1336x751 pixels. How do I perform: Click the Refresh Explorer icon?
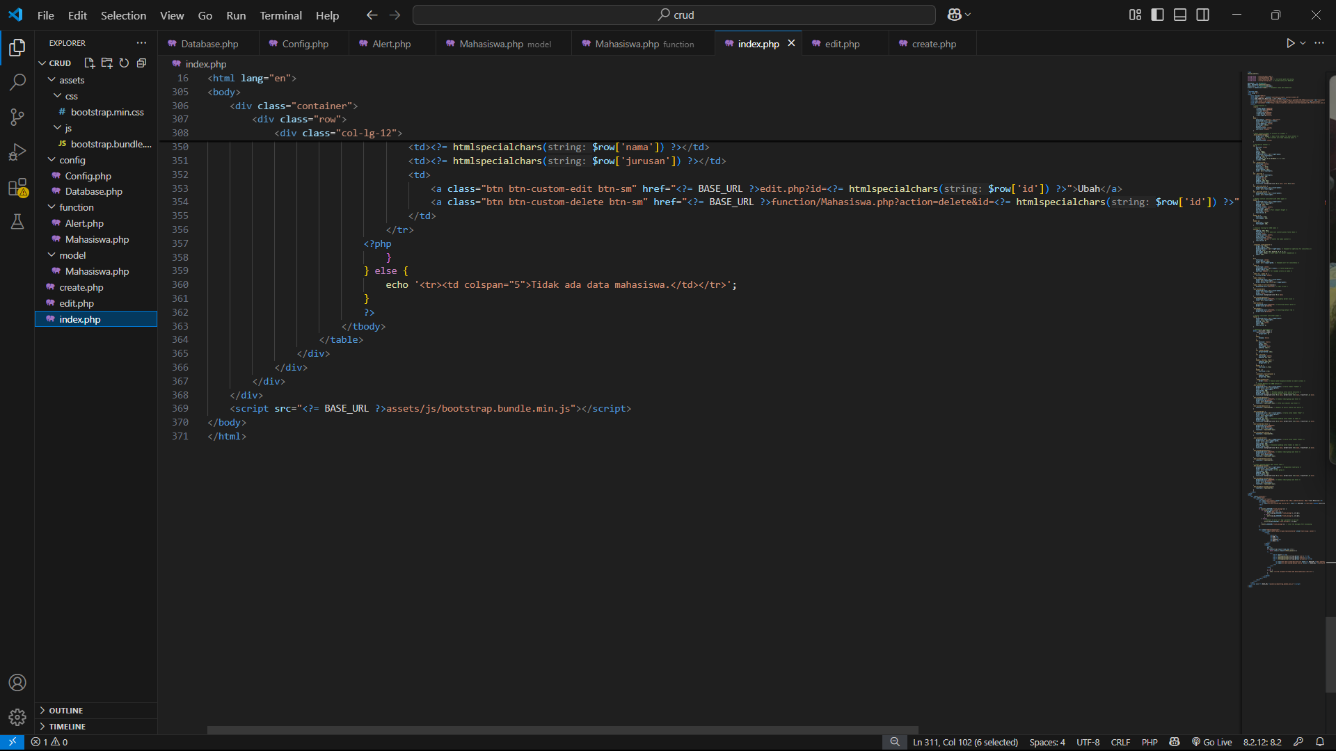[124, 63]
